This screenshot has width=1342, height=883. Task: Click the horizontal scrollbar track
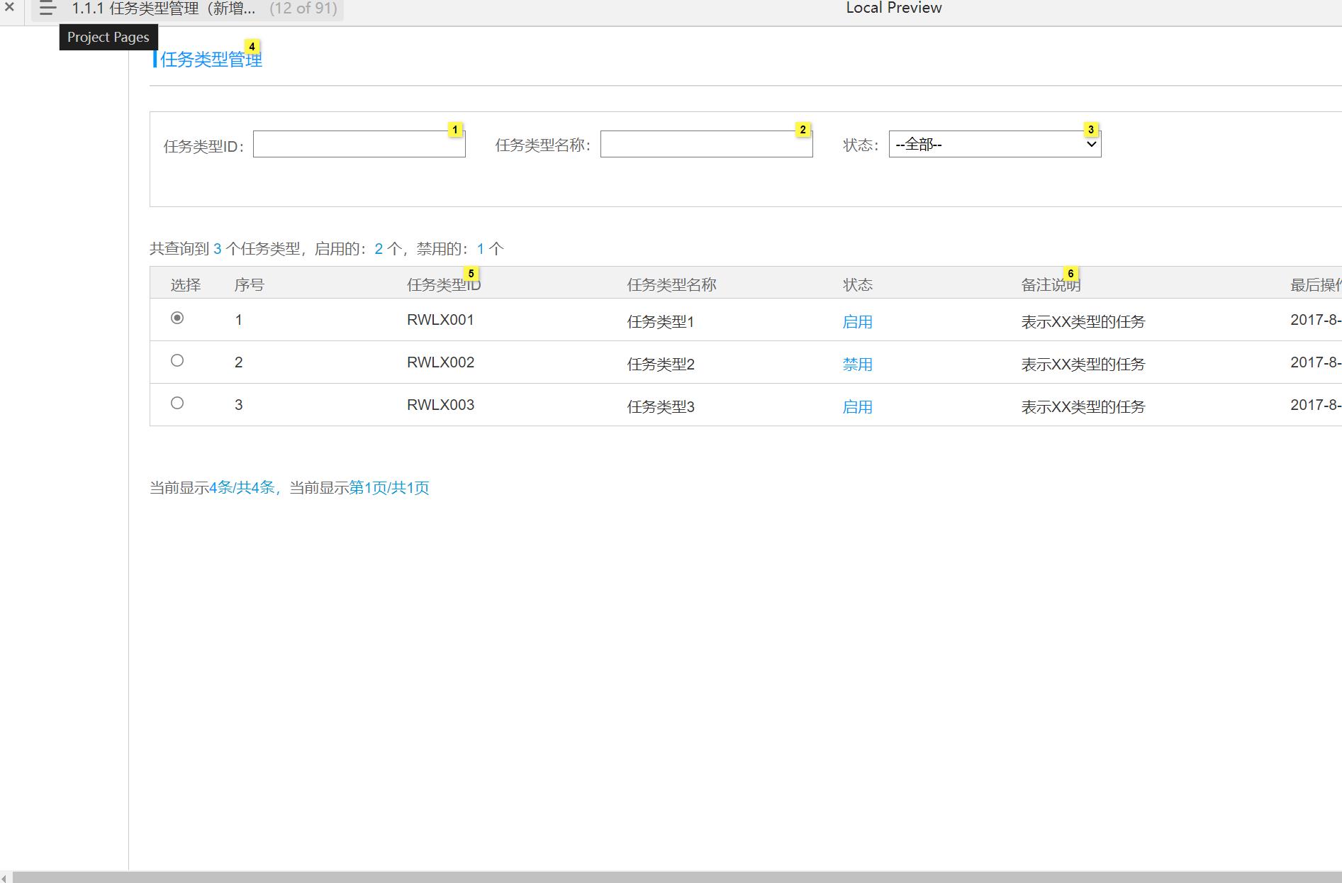coord(677,878)
